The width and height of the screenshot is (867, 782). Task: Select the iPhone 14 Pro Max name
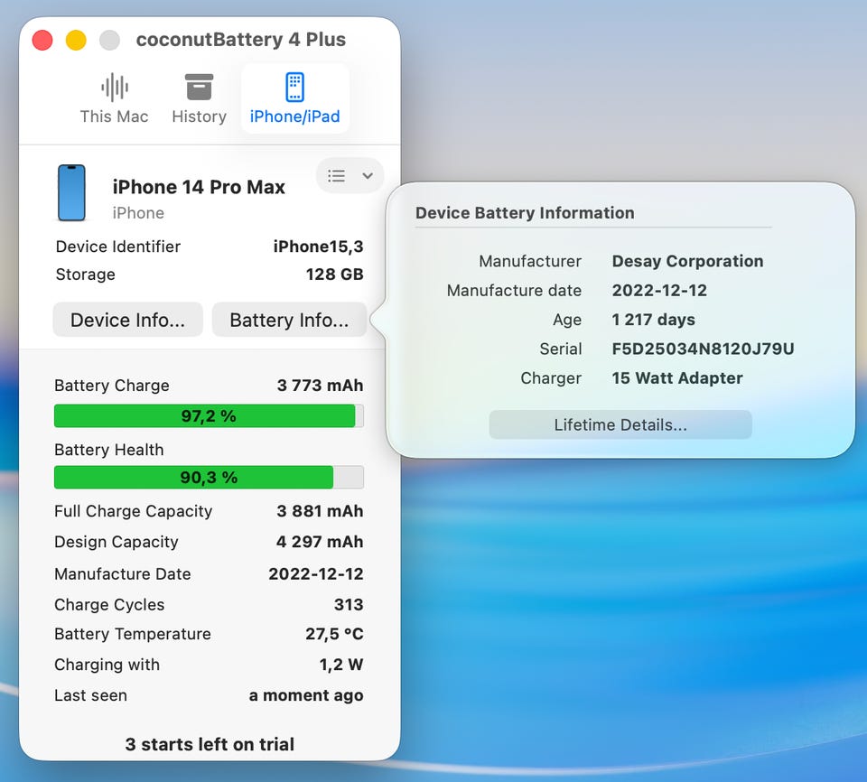(199, 187)
